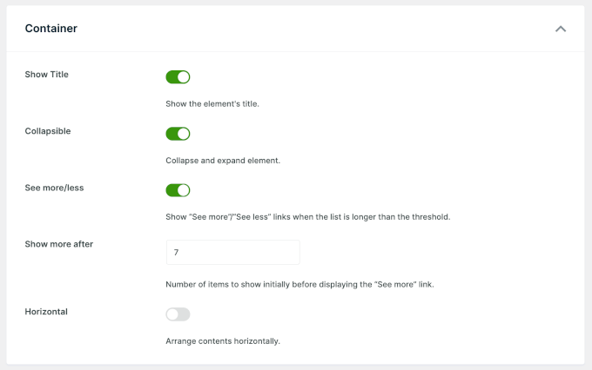Click empty space in the Container header bar
Image resolution: width=592 pixels, height=370 pixels.
pos(305,29)
